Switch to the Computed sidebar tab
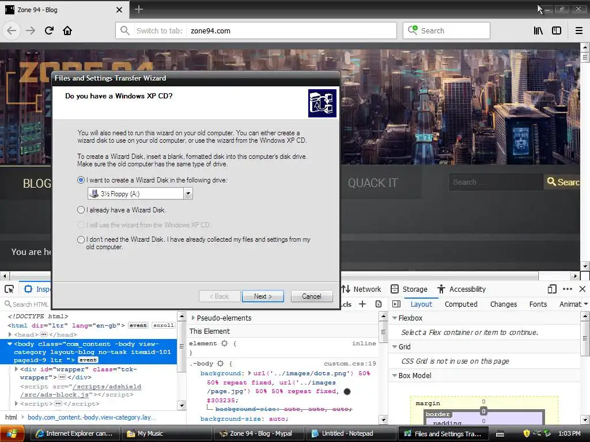The height and width of the screenshot is (442, 590). coord(461,304)
